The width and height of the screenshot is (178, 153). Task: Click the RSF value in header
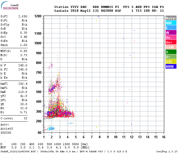[x=118, y=11]
